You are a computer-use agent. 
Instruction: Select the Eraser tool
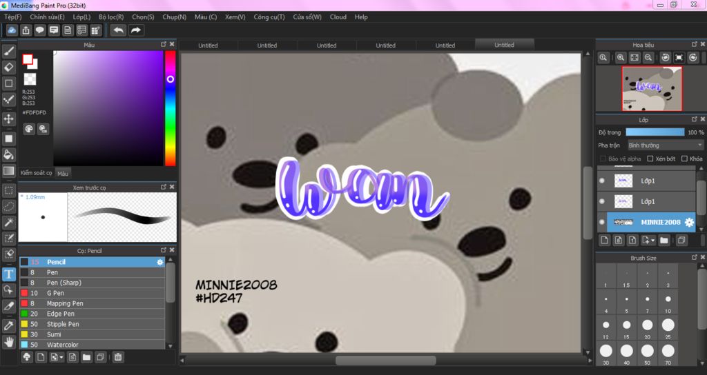pyautogui.click(x=9, y=68)
